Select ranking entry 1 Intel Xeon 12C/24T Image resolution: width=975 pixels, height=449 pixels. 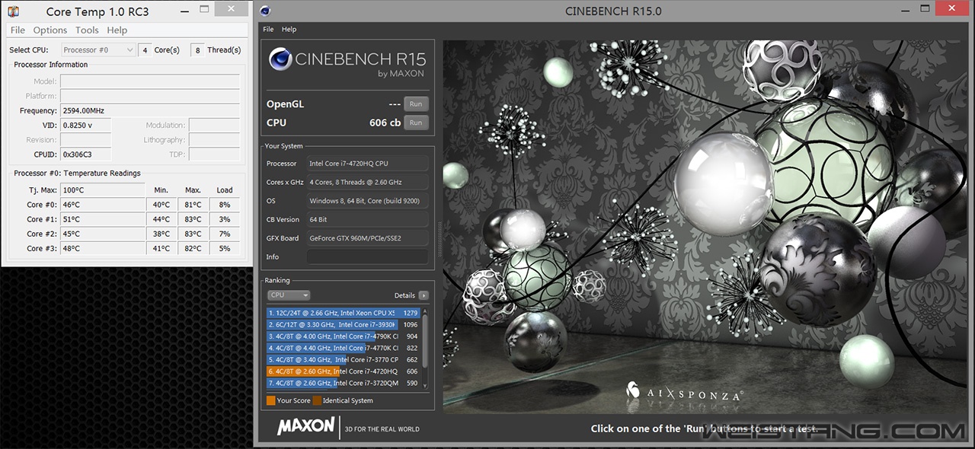(x=344, y=313)
